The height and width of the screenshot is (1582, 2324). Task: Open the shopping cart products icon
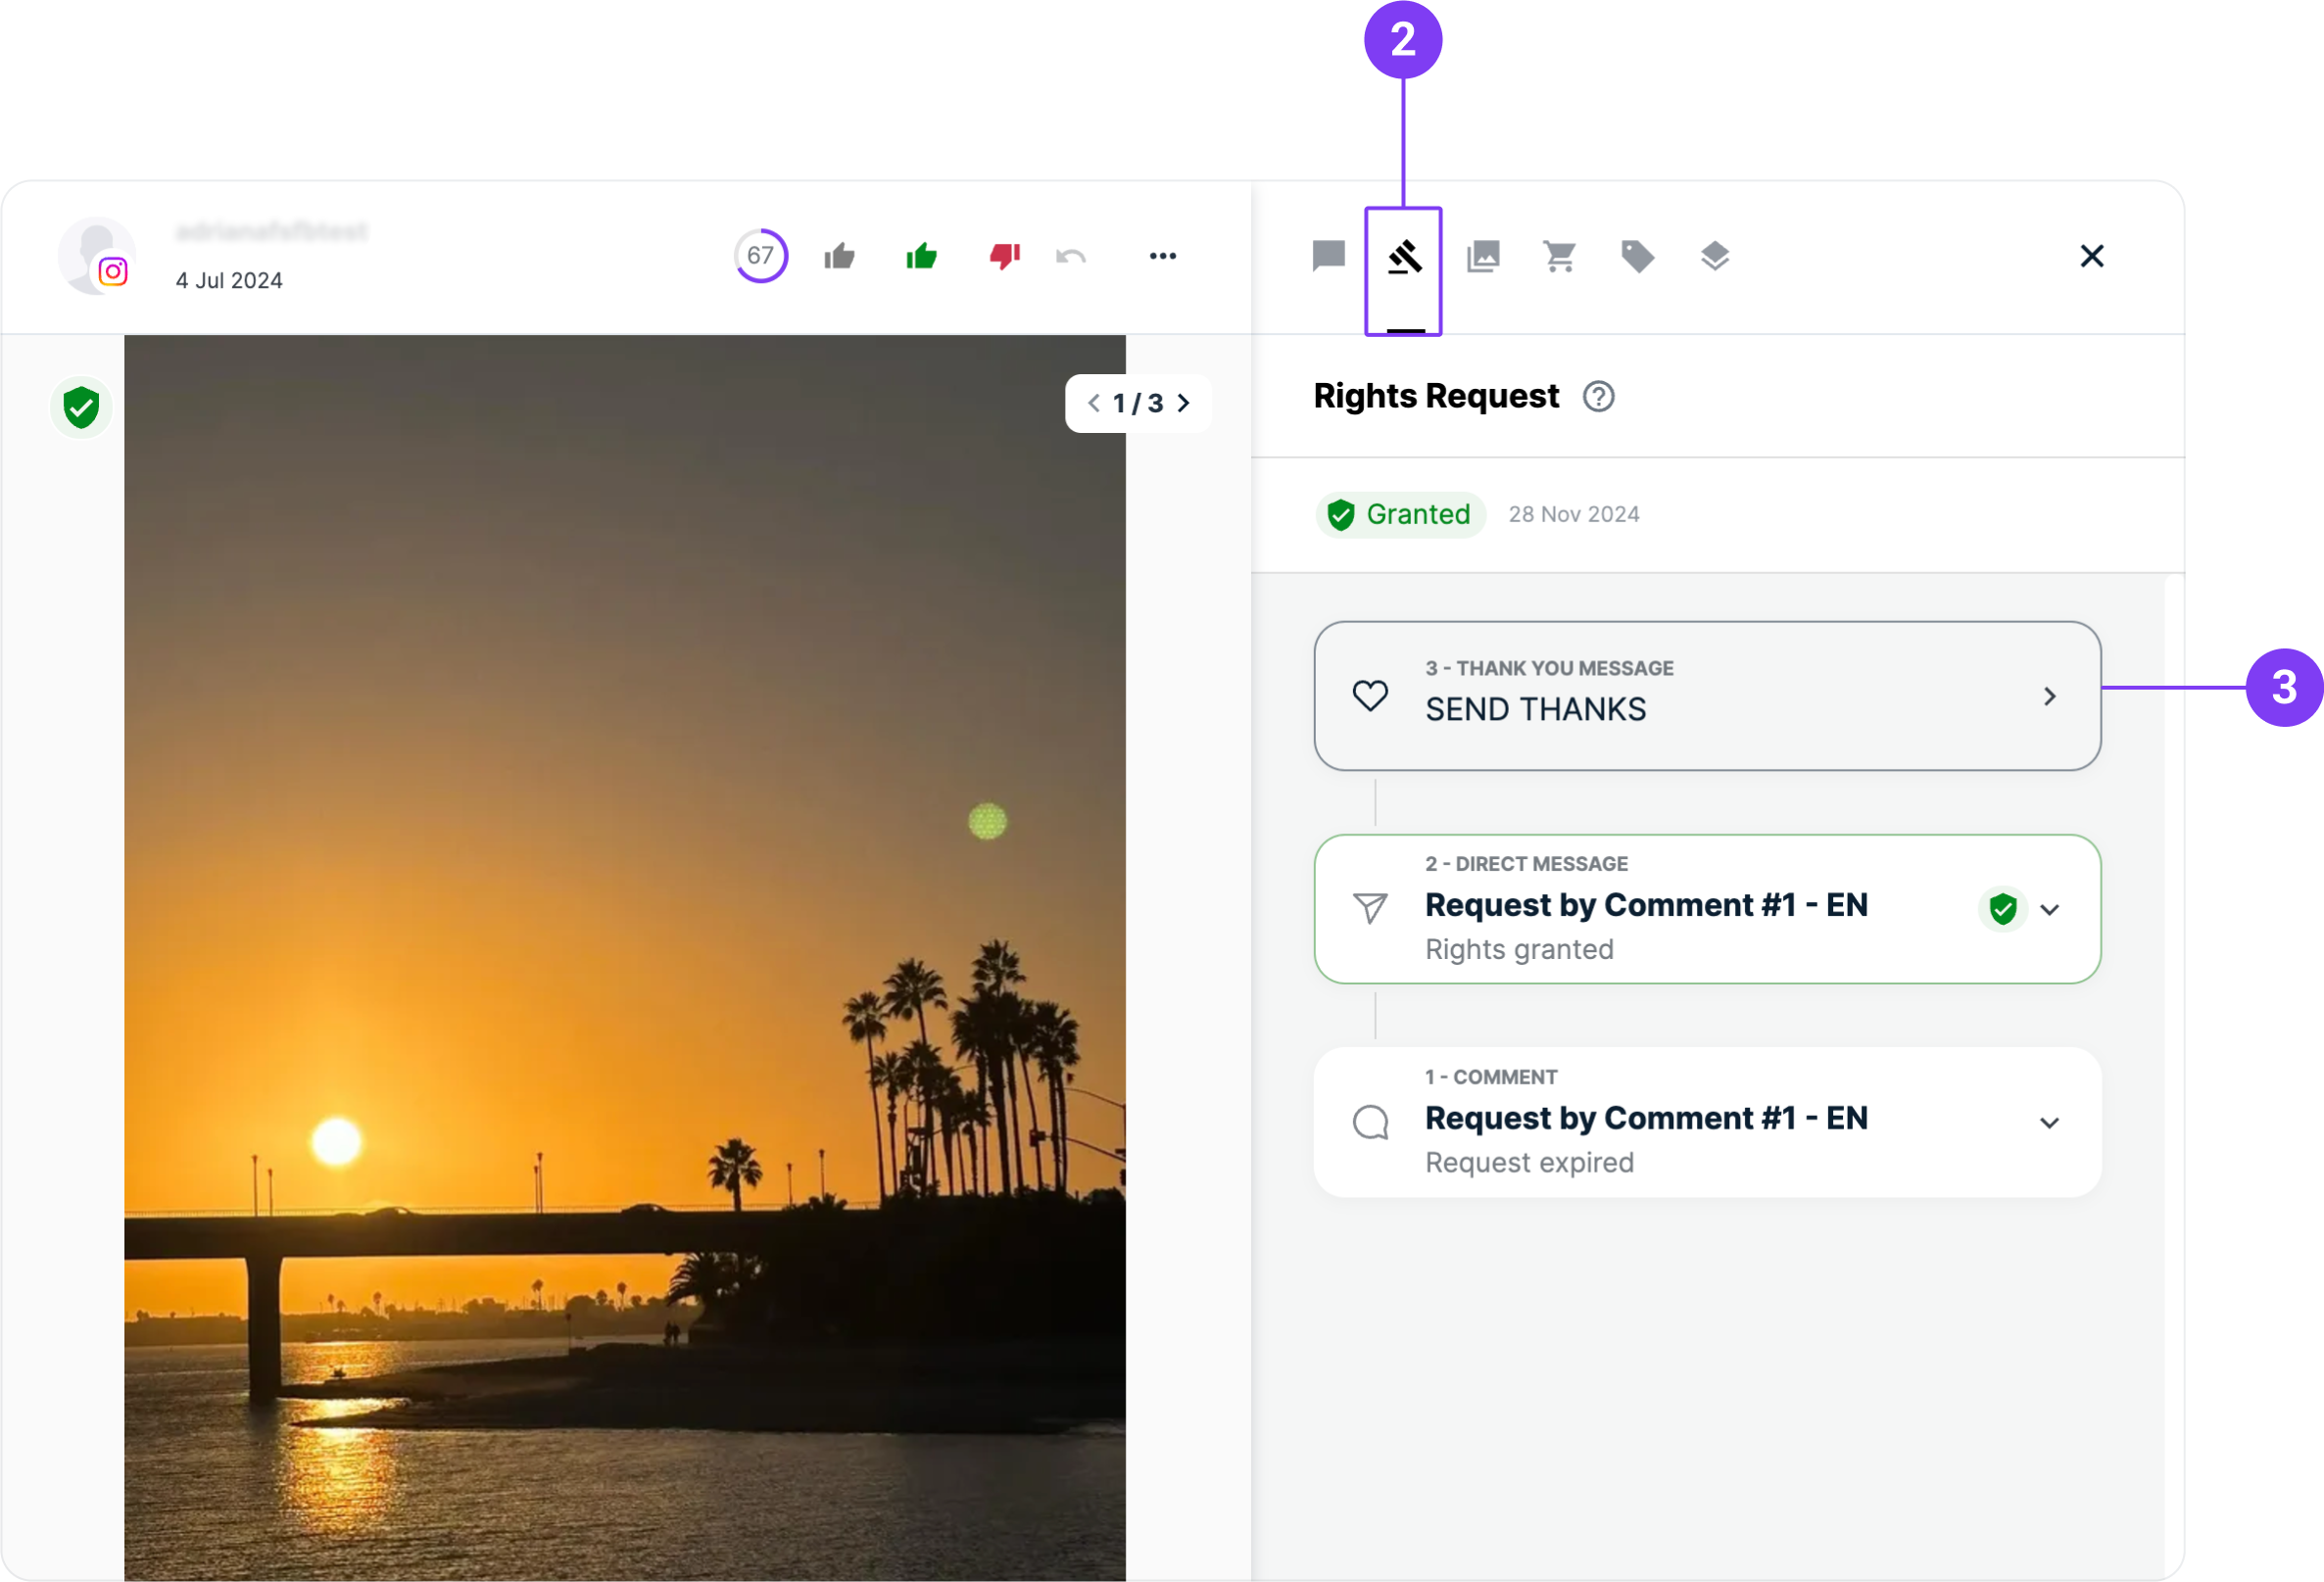click(x=1559, y=257)
